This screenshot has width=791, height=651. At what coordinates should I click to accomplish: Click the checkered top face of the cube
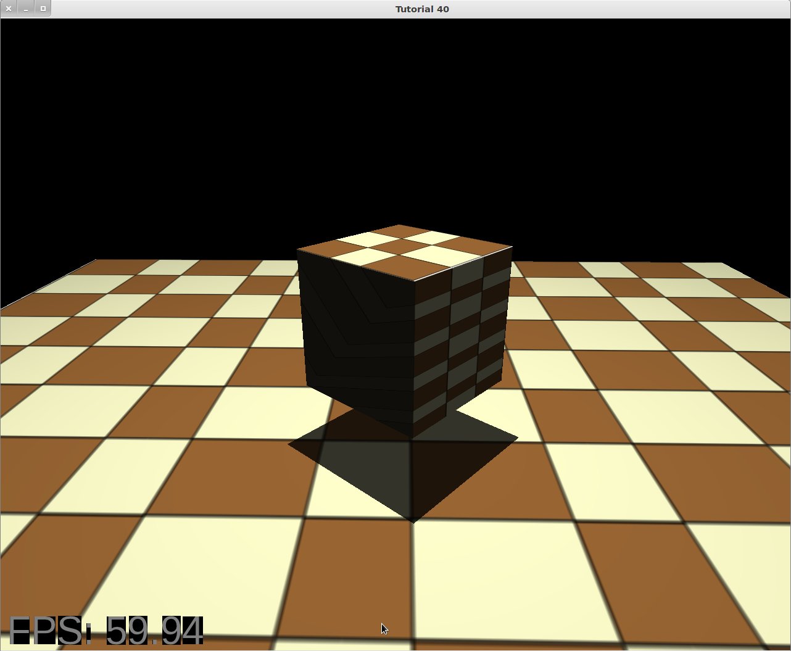(x=404, y=252)
